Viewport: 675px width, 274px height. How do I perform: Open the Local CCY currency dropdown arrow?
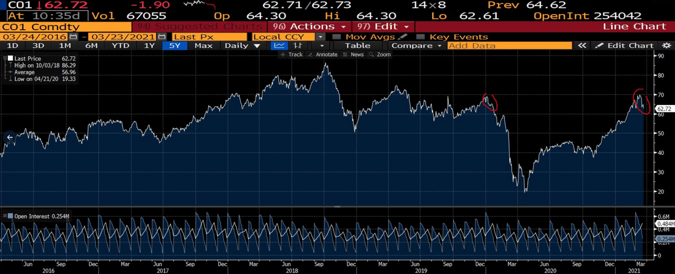tap(321, 37)
